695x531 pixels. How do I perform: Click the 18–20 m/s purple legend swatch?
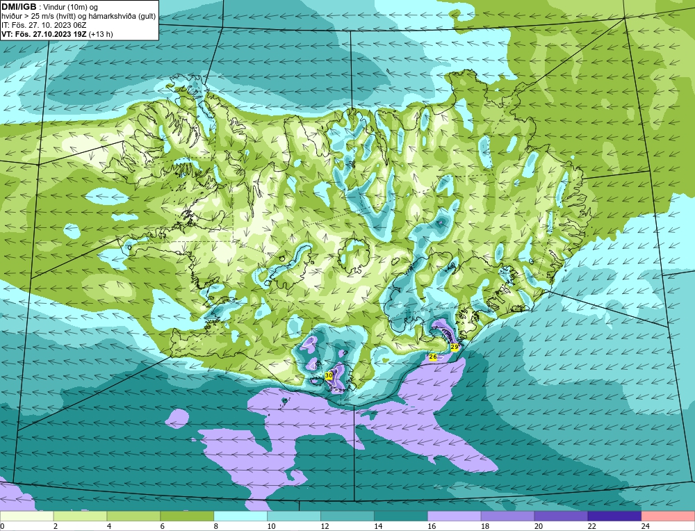(x=507, y=516)
